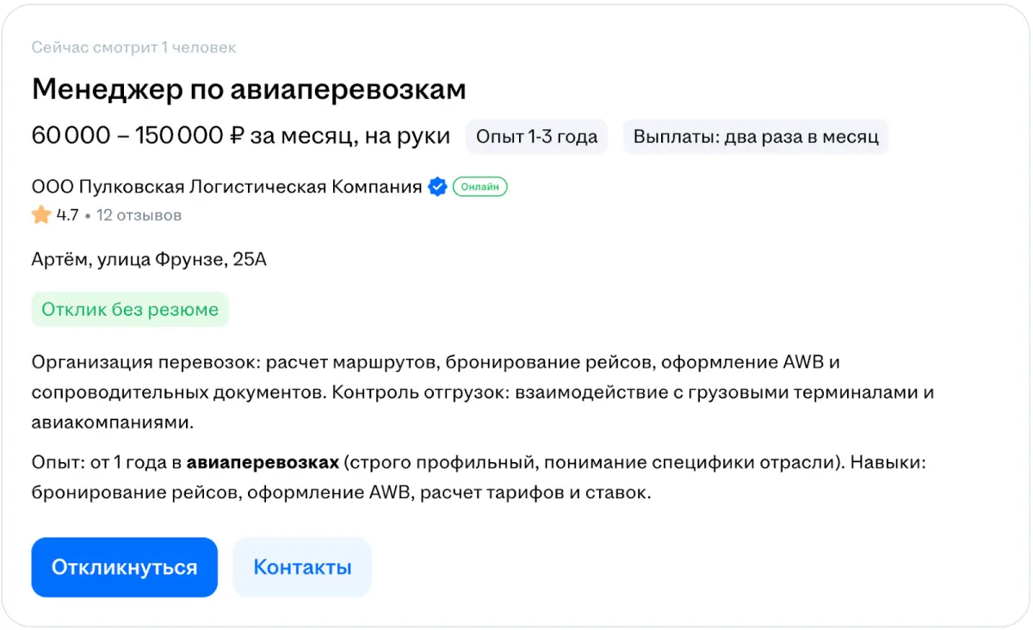Click the 4.7 rating number
Image resolution: width=1033 pixels, height=630 pixels.
(67, 215)
